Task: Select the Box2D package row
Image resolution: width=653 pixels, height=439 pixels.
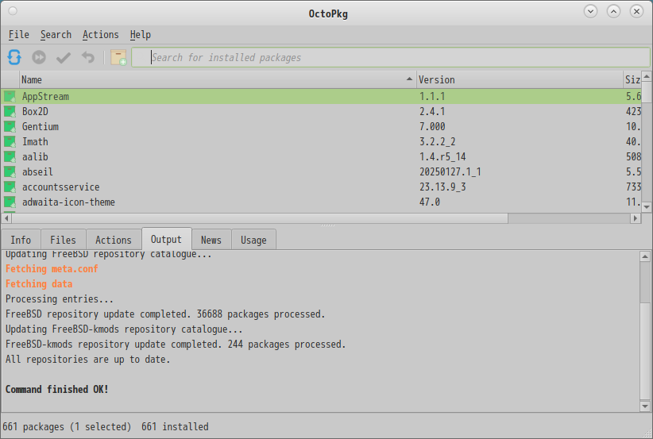Action: coord(321,111)
